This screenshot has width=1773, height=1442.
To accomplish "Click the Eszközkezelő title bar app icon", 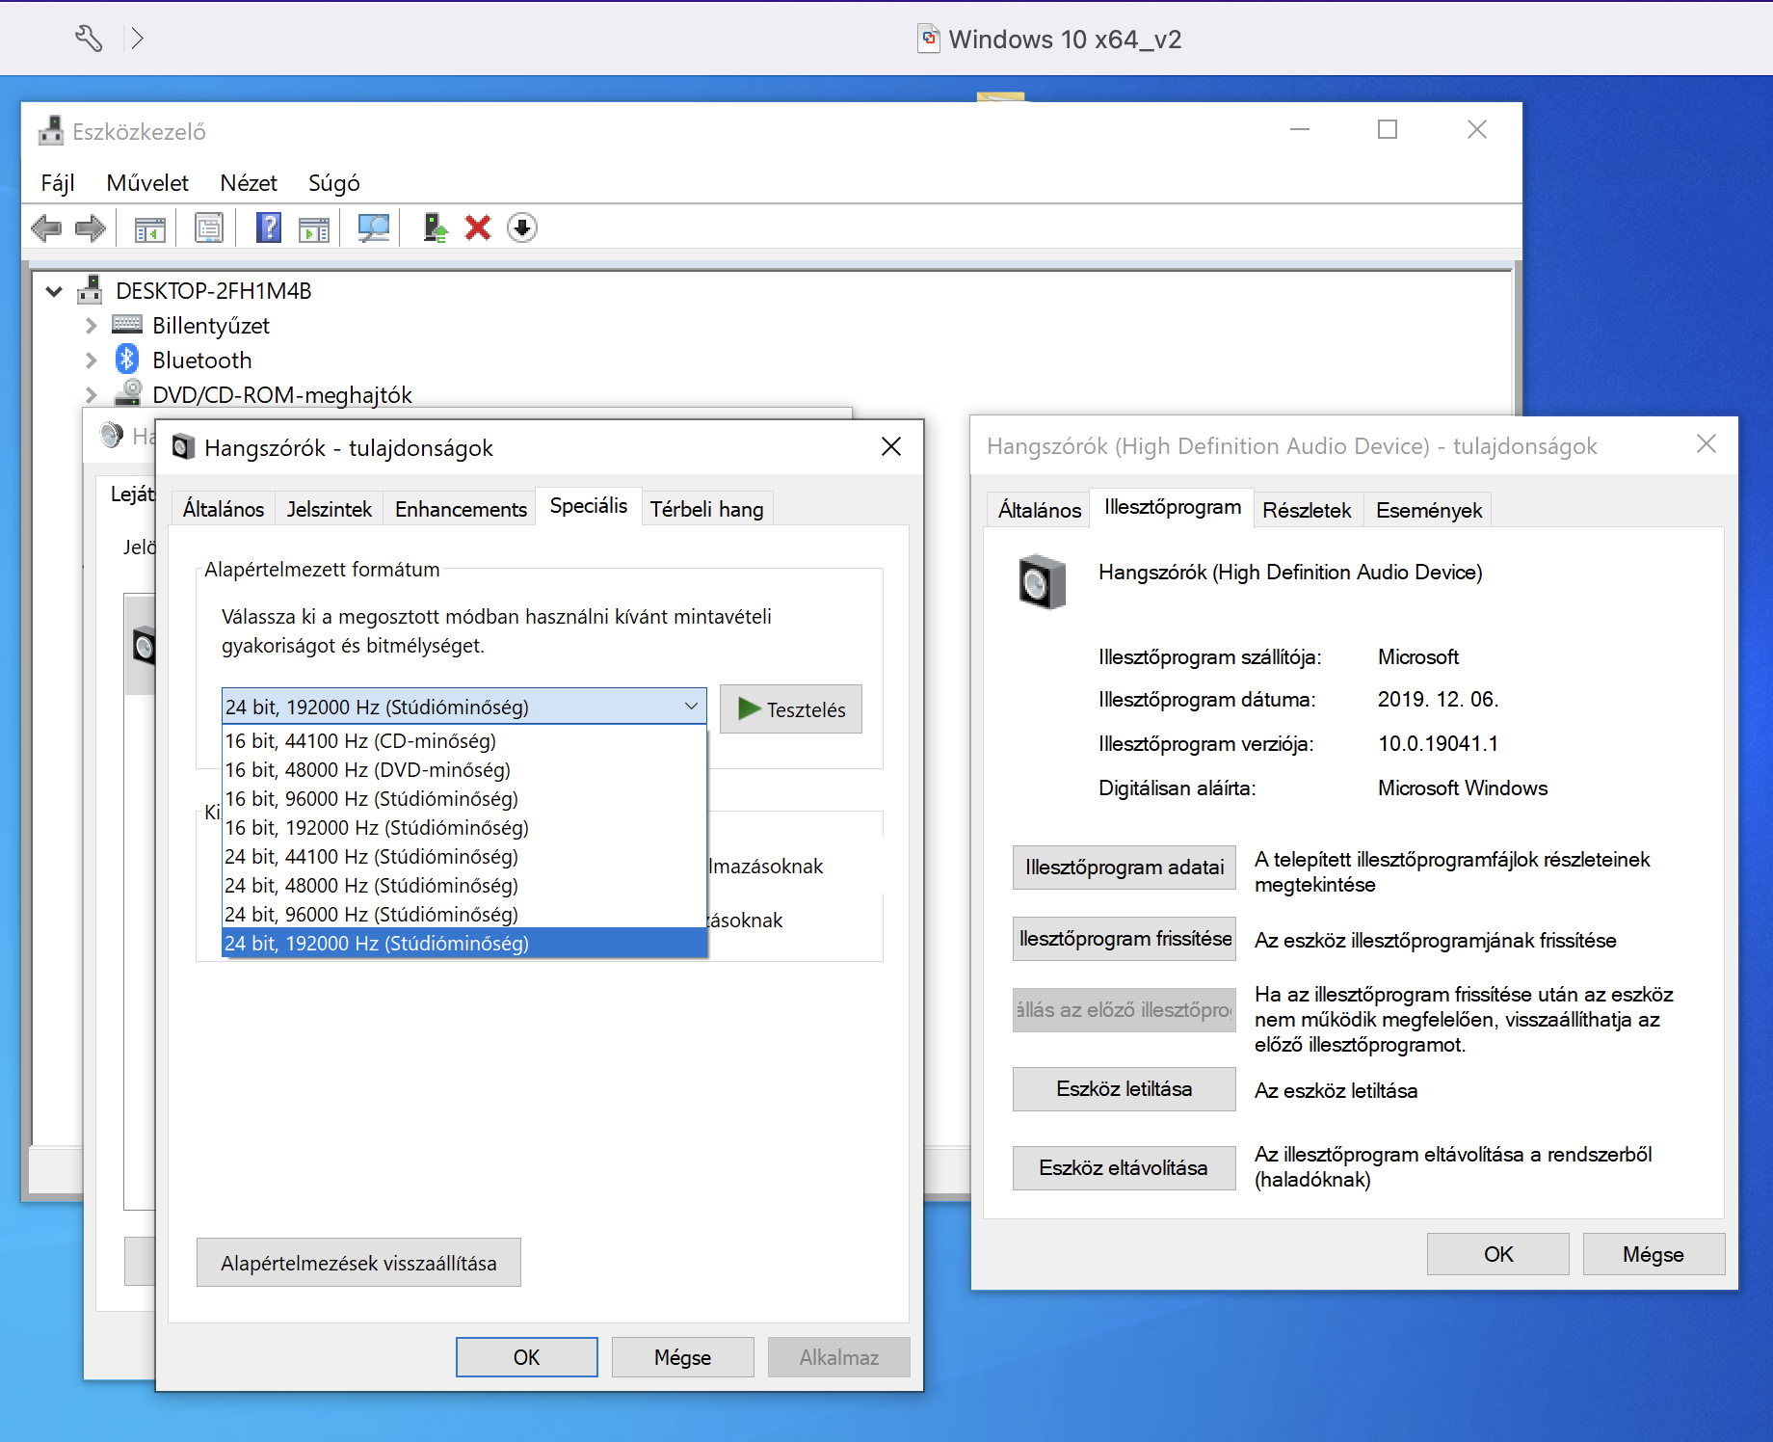I will 51,131.
